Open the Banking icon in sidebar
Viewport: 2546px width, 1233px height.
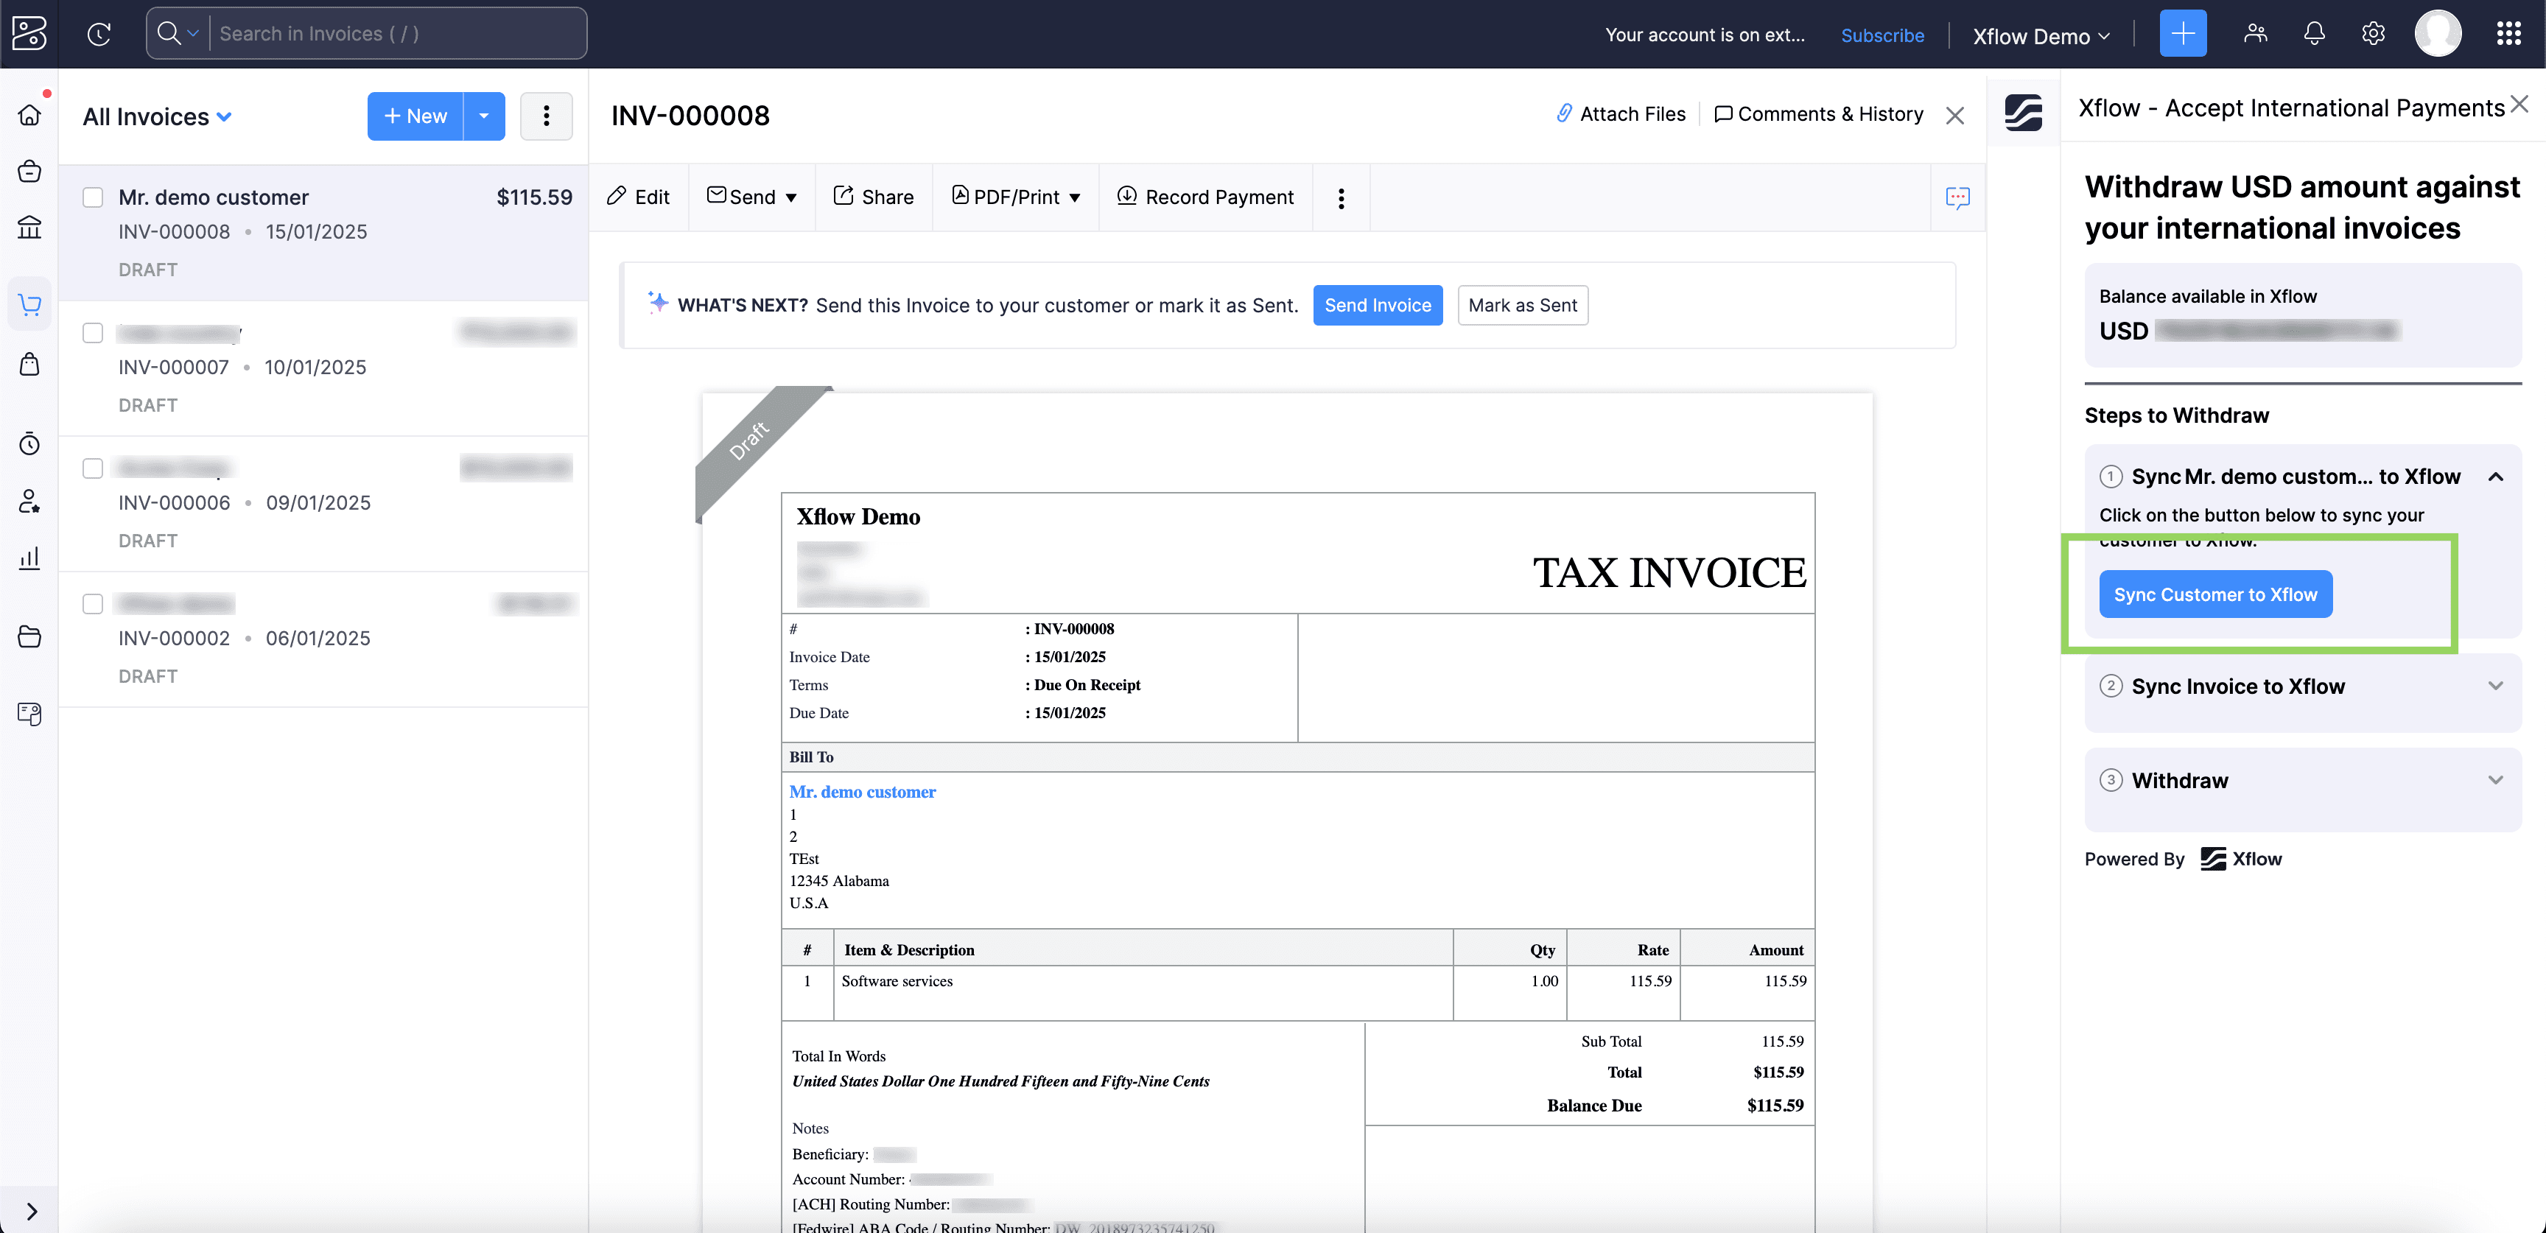click(29, 228)
